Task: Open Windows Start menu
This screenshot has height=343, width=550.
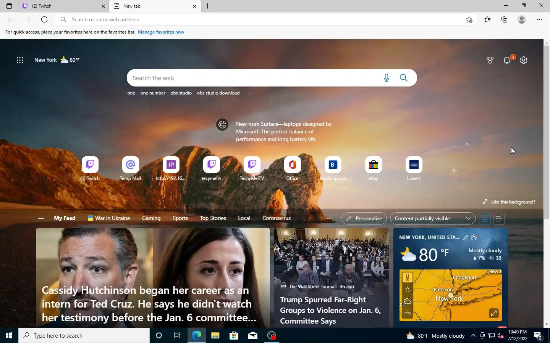Action: click(x=9, y=335)
